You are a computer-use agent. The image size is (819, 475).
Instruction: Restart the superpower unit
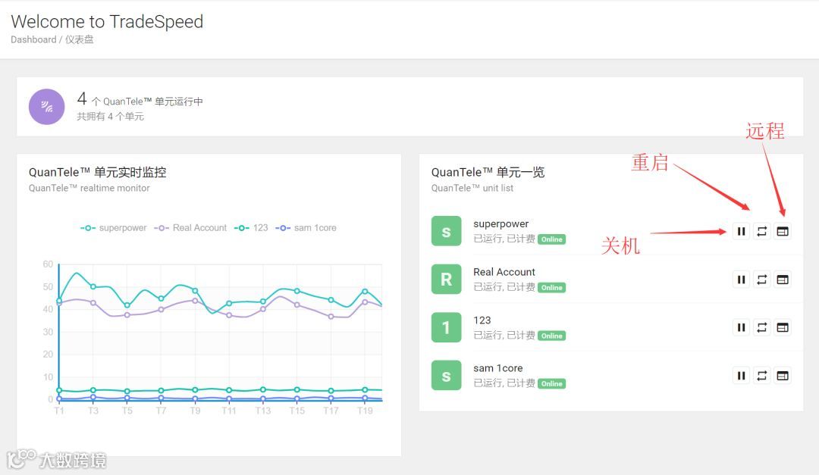761,231
